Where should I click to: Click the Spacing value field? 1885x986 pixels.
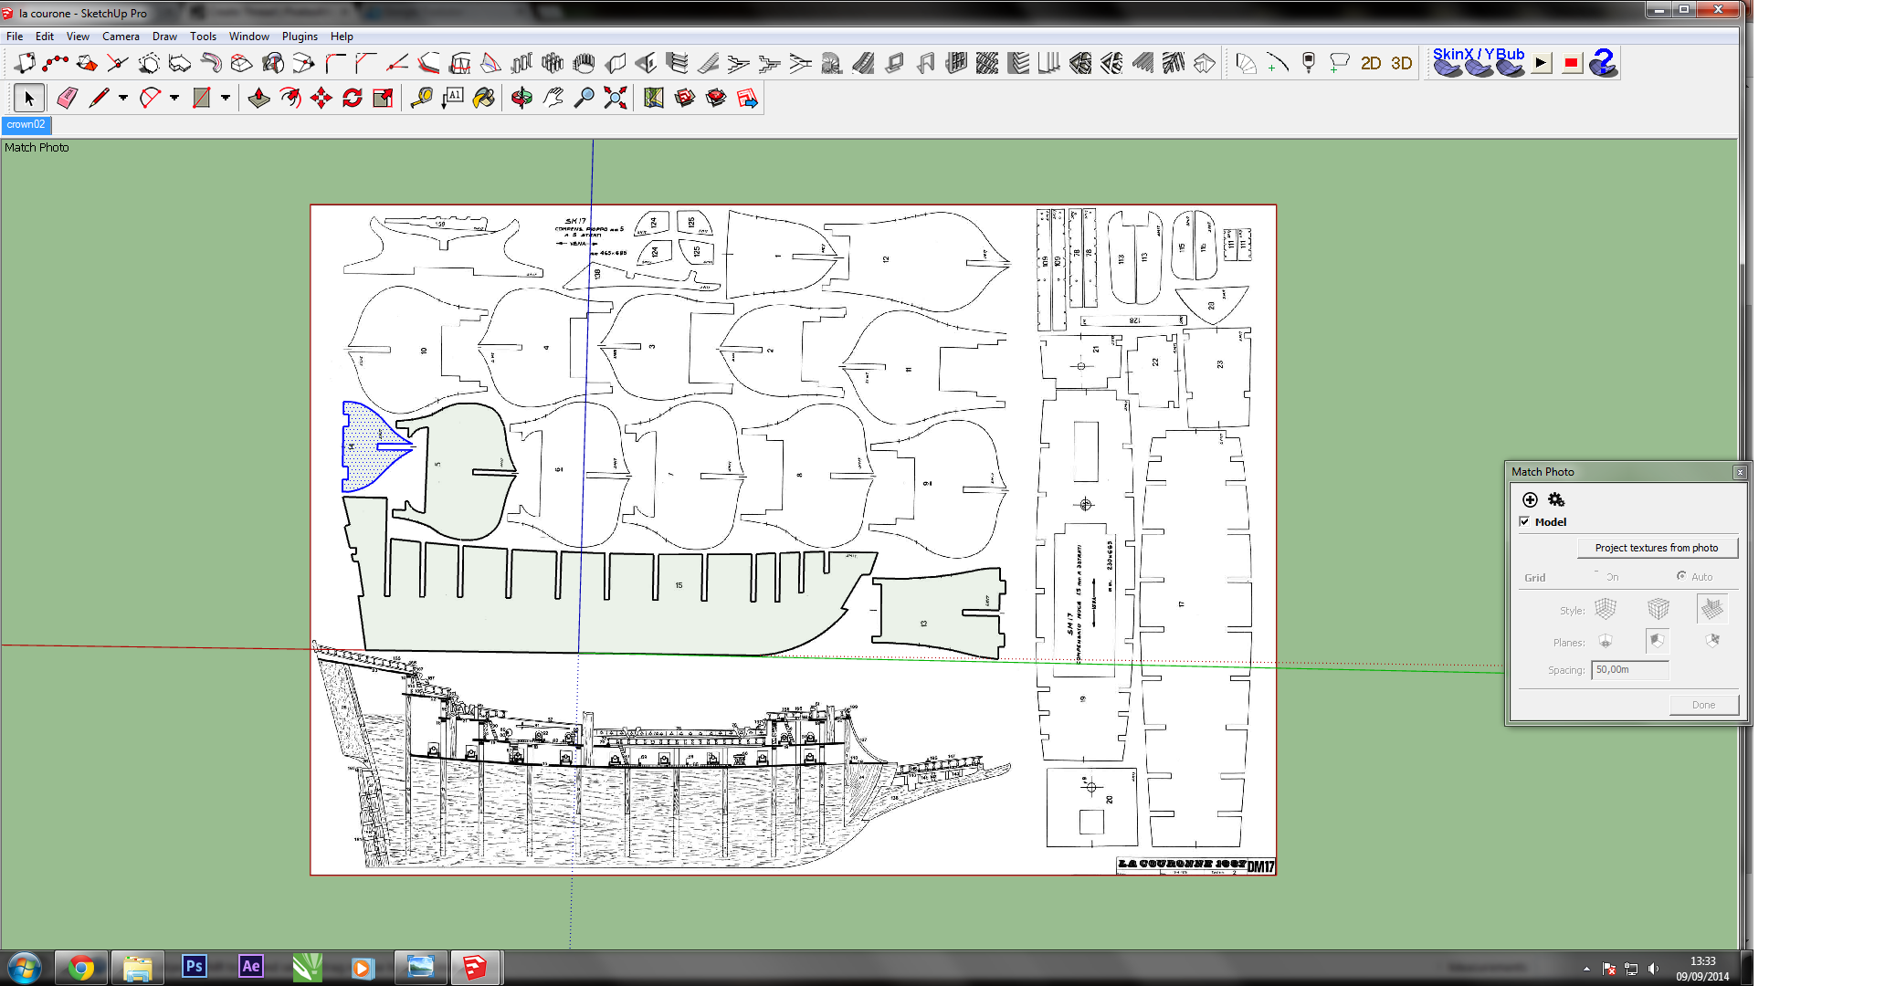(x=1630, y=670)
